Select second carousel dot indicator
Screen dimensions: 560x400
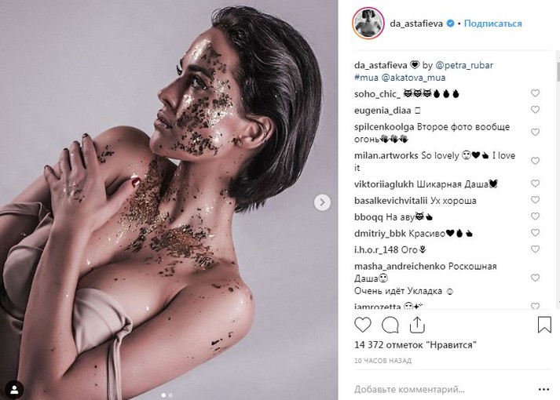click(170, 395)
